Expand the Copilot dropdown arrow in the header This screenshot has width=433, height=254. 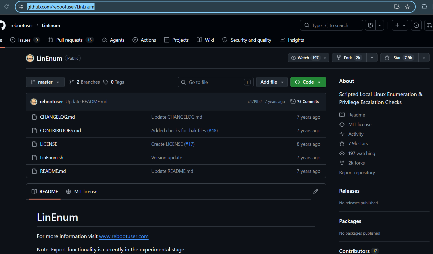380,25
